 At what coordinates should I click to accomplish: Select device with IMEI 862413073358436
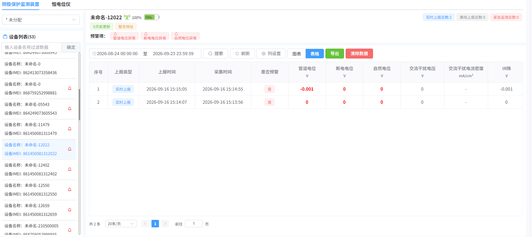39,69
